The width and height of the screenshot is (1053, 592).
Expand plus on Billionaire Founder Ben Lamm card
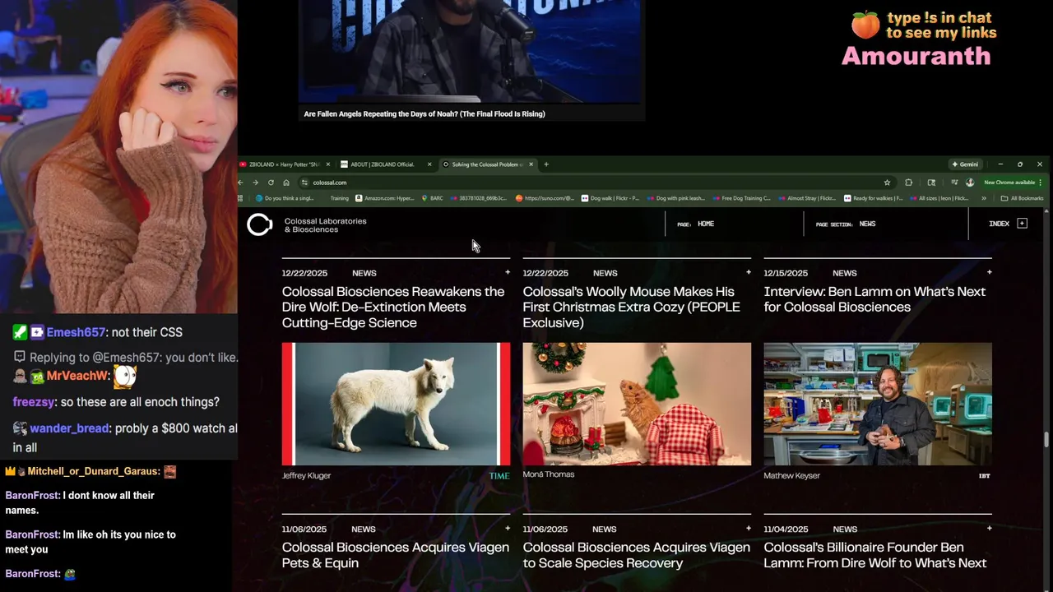pyautogui.click(x=989, y=529)
